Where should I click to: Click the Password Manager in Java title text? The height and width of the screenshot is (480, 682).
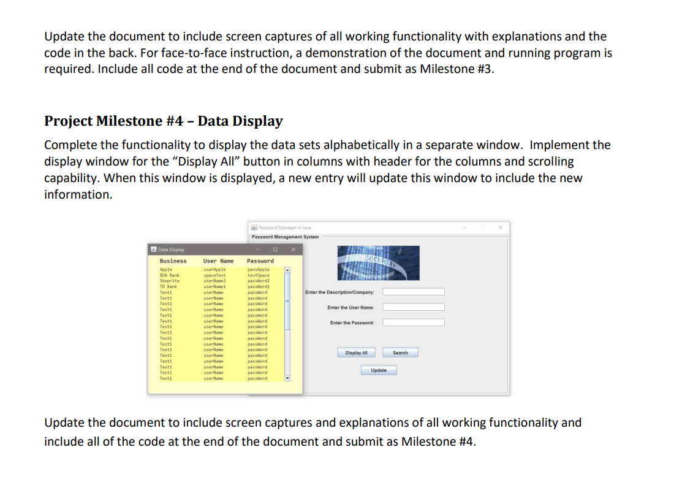click(284, 227)
